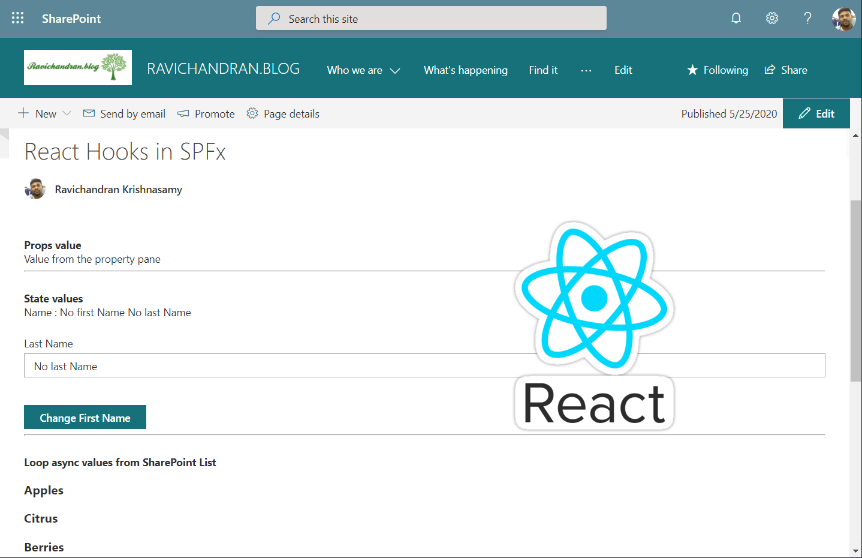
Task: Open the Find it nav item
Action: point(543,70)
